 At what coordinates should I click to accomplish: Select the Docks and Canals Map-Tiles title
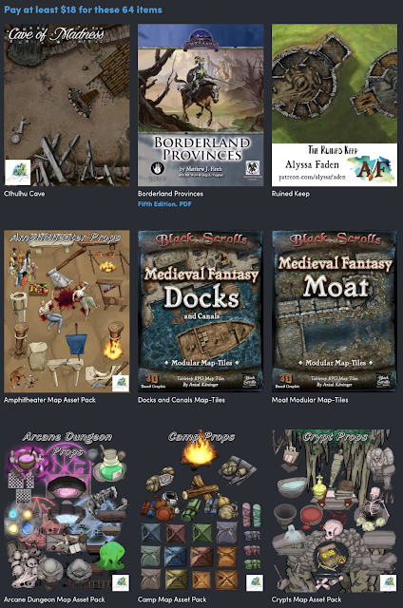coord(182,400)
